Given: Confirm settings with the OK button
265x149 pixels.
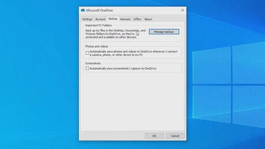Looking at the screenshot, I should [x=154, y=136].
